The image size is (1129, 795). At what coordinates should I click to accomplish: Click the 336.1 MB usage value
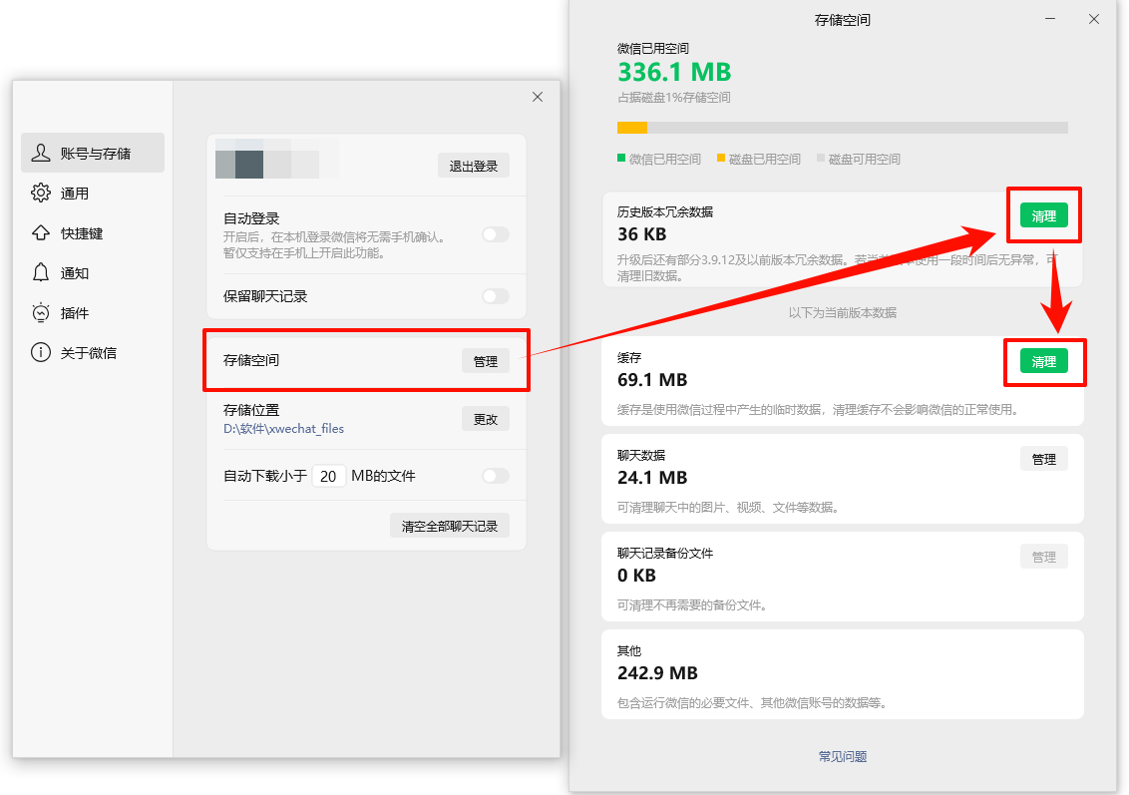coord(674,72)
